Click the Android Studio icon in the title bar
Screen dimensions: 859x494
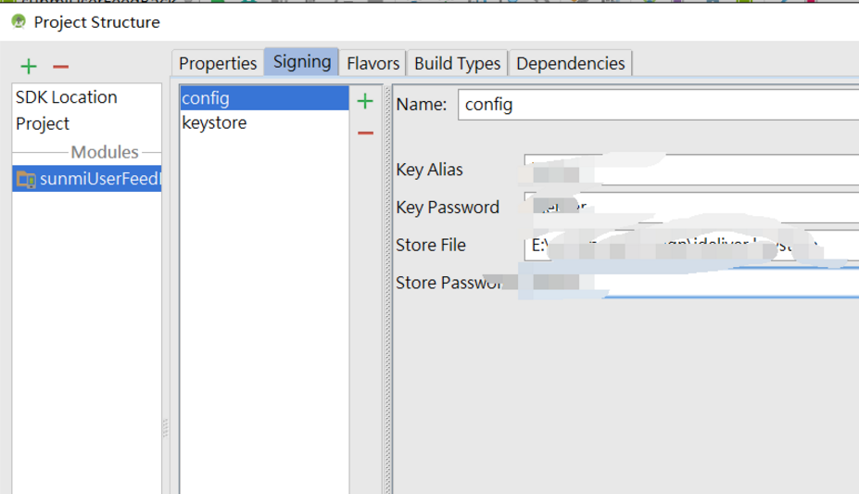(18, 22)
